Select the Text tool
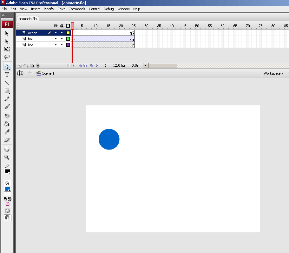This screenshot has width=289, height=253. pos(7,75)
